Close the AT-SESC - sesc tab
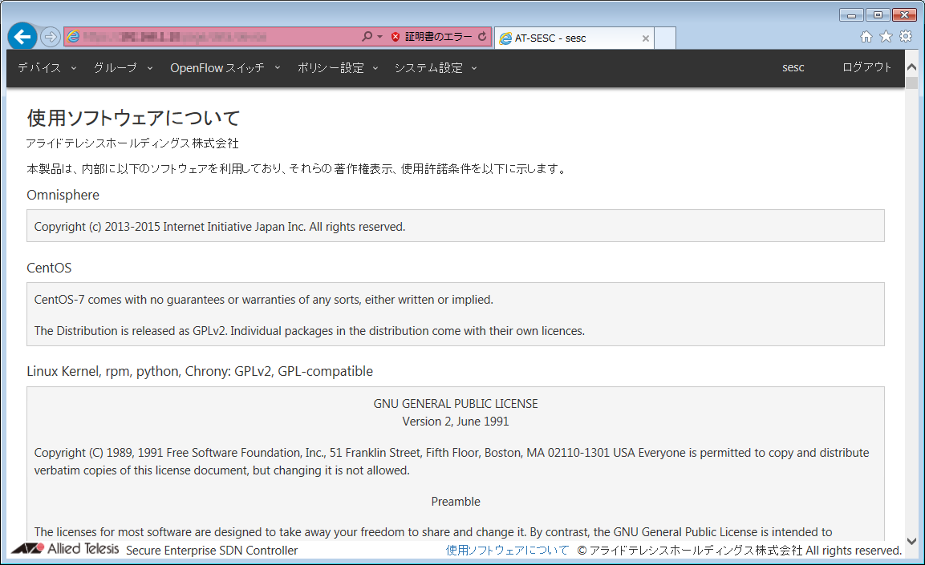Screen dimensions: 925x565 pyautogui.click(x=645, y=38)
